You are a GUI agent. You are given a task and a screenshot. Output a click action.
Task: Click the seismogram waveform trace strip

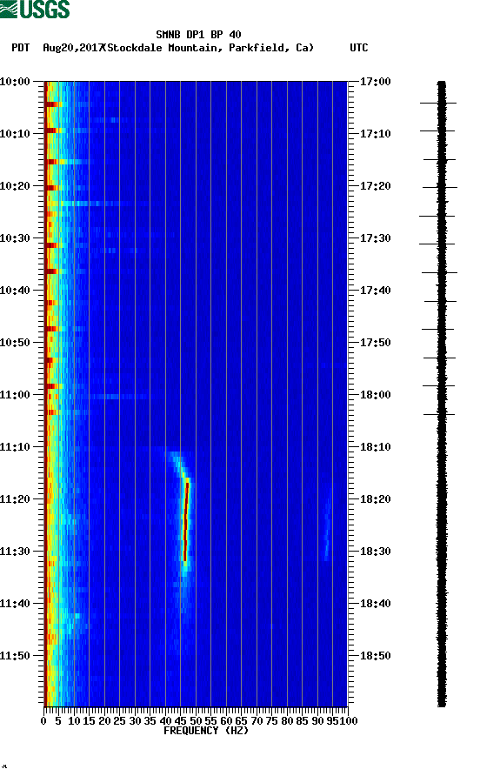point(442,394)
